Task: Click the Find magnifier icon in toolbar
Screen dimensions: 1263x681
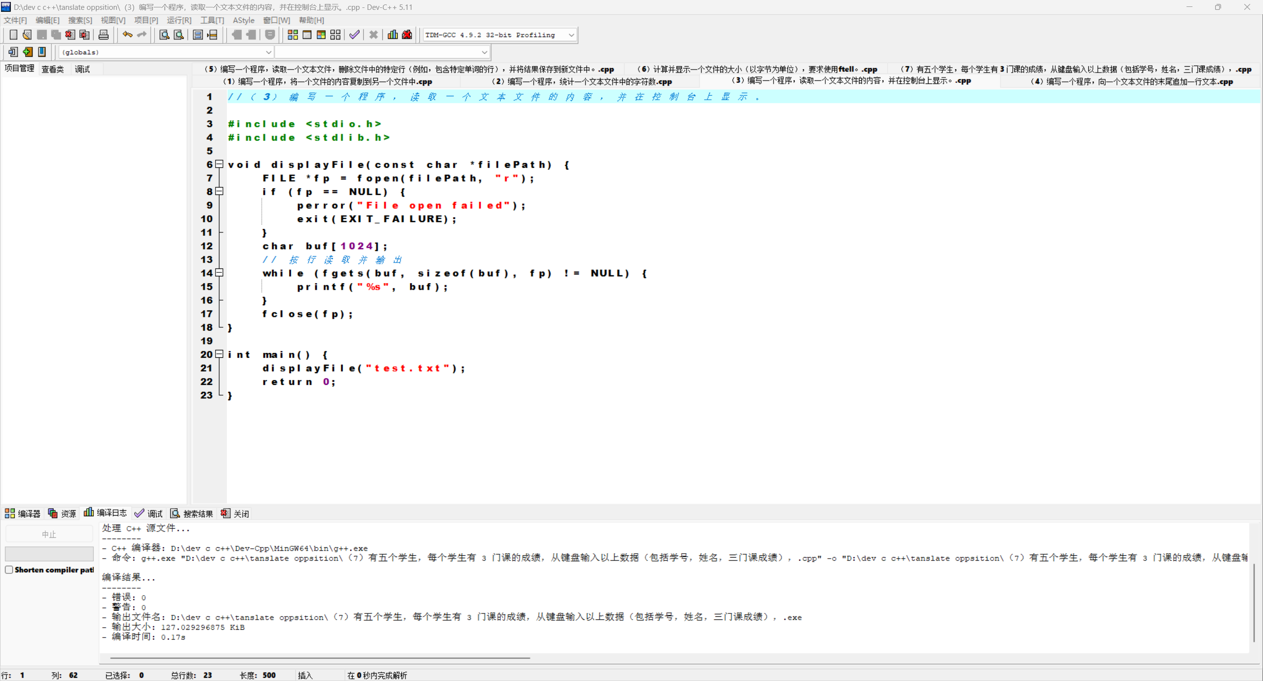Action: 164,35
